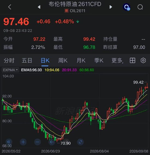
Task: Click the 2026/09/08 date axis label
Action: click(139, 151)
